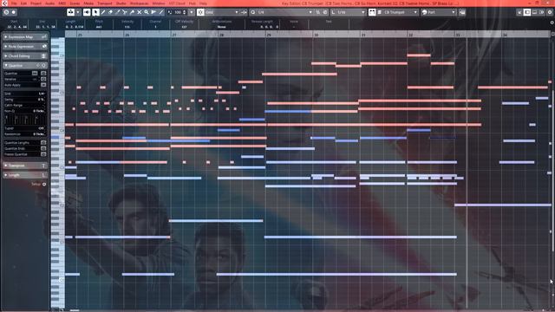Viewport: 555px width, 312px height.
Task: Open toolbar setup gear icon
Action: pos(550,12)
